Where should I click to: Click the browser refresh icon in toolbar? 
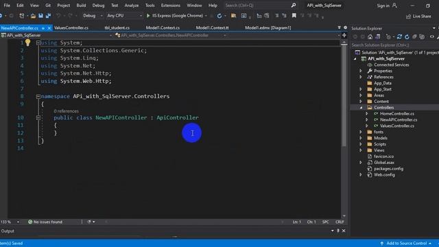click(x=219, y=16)
